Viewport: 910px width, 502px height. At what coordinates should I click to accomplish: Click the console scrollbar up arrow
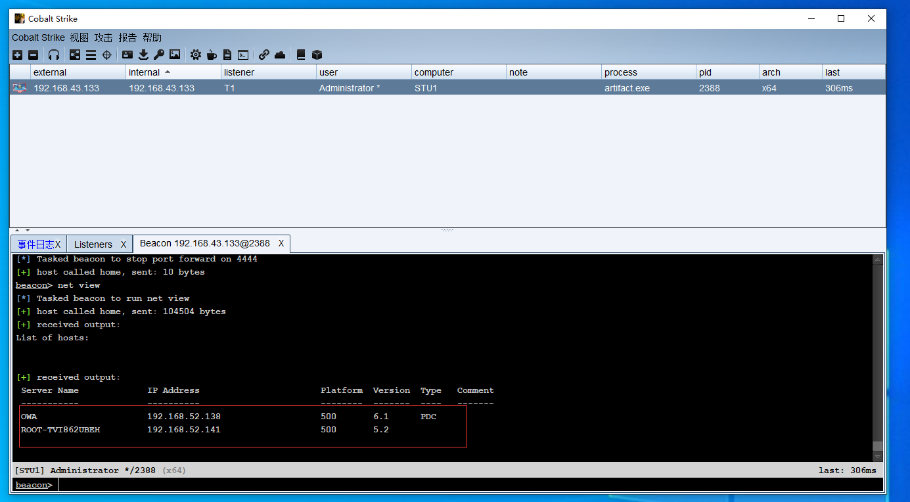[878, 260]
